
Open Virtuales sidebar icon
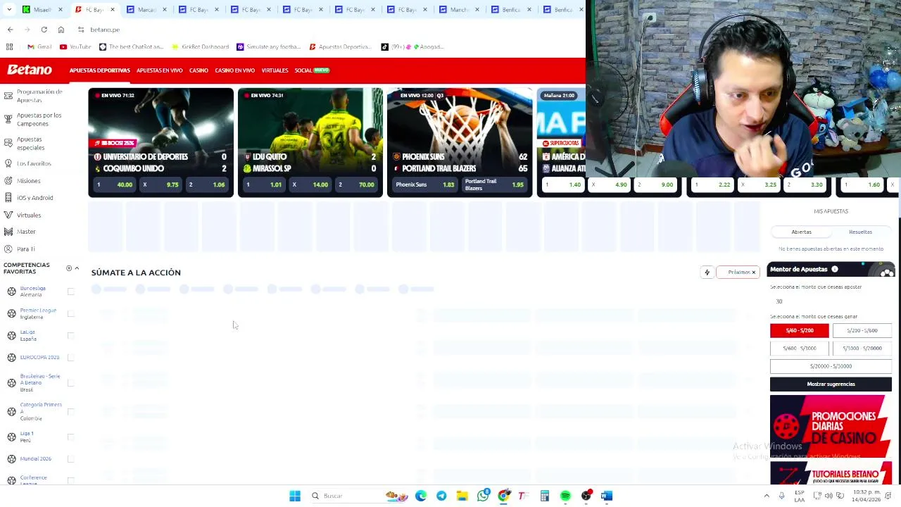(x=8, y=215)
